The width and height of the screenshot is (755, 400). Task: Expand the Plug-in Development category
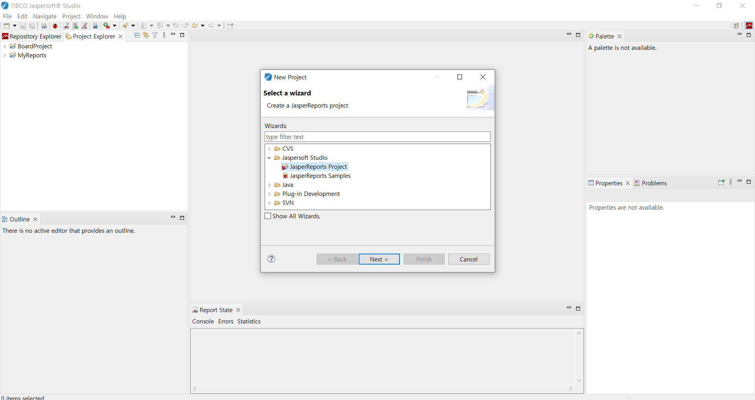(269, 194)
